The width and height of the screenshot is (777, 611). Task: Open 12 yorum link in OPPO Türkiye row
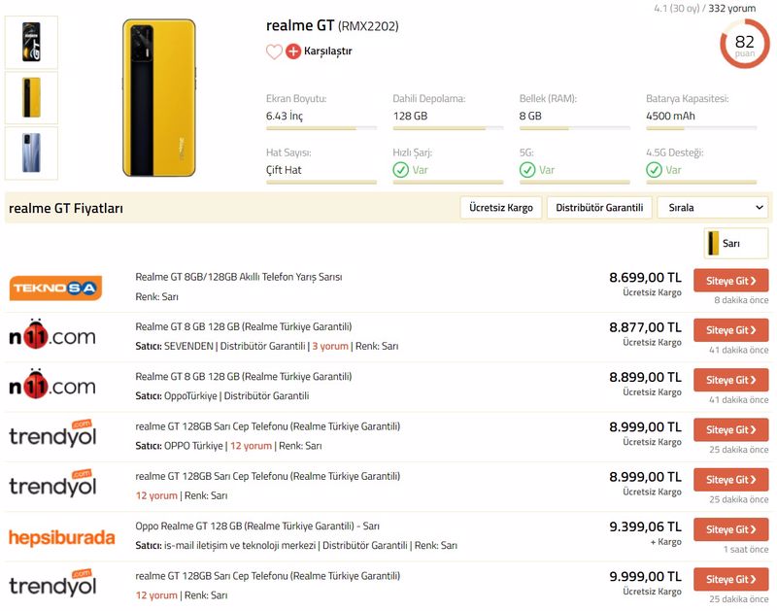click(x=251, y=446)
